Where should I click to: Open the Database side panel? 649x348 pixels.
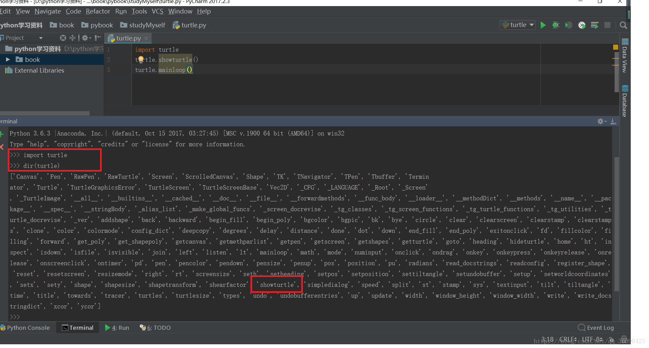click(625, 101)
